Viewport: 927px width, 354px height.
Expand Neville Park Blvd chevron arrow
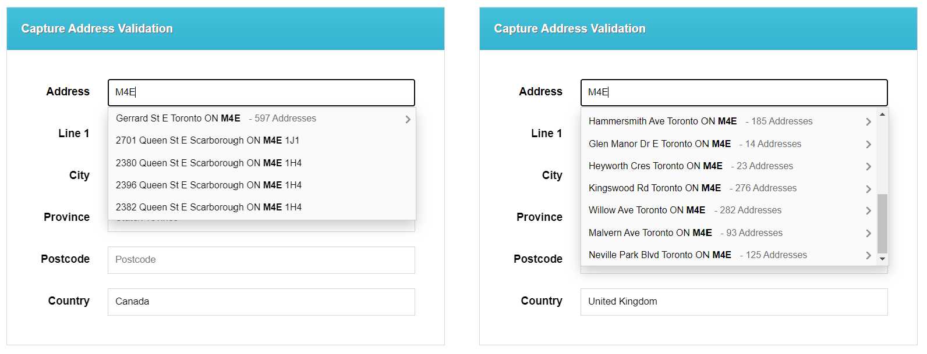[868, 255]
